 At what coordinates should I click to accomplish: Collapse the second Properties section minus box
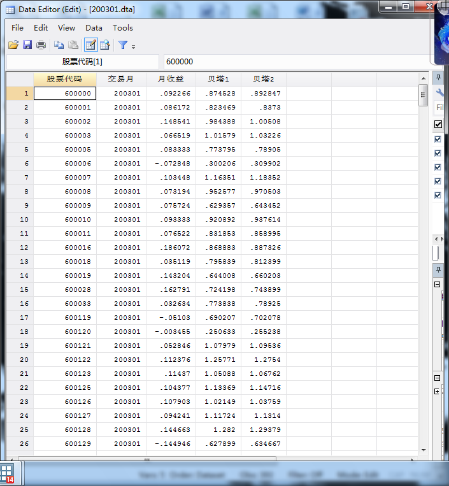(x=438, y=378)
